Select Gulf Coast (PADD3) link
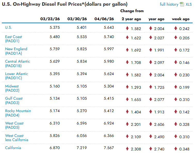This screenshot has height=153, width=196. [14, 100]
